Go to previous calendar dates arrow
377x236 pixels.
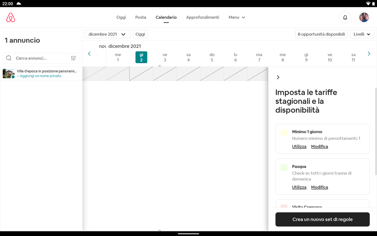(x=89, y=54)
